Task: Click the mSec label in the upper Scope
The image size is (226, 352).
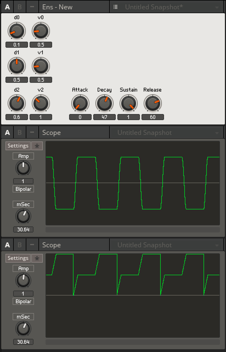Action: coord(23,204)
